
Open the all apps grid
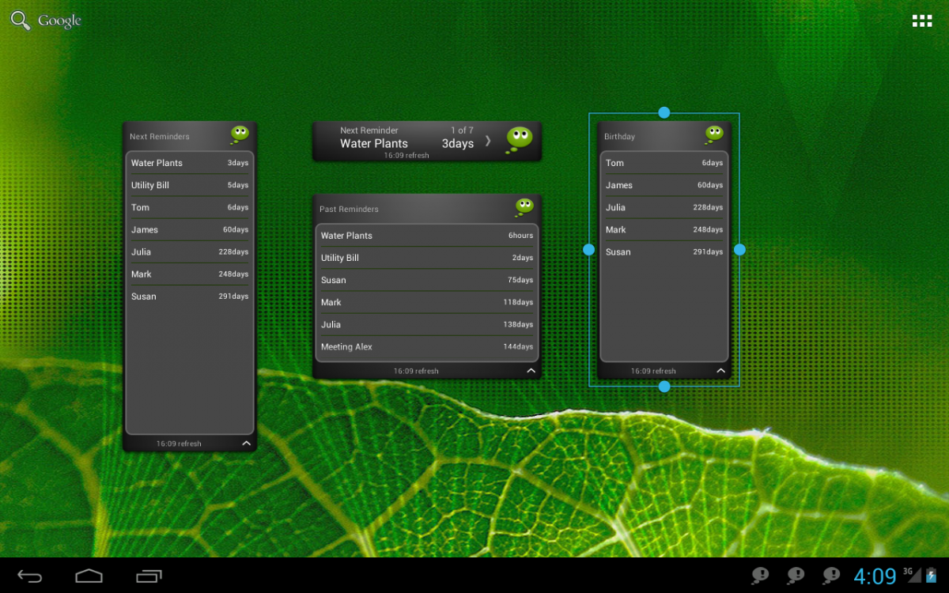[x=922, y=21]
